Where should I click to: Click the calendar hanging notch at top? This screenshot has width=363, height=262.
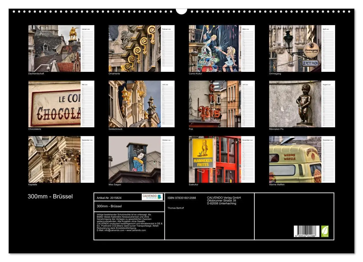[181, 11]
